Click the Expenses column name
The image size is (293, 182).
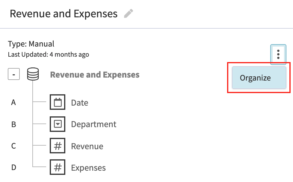click(88, 168)
